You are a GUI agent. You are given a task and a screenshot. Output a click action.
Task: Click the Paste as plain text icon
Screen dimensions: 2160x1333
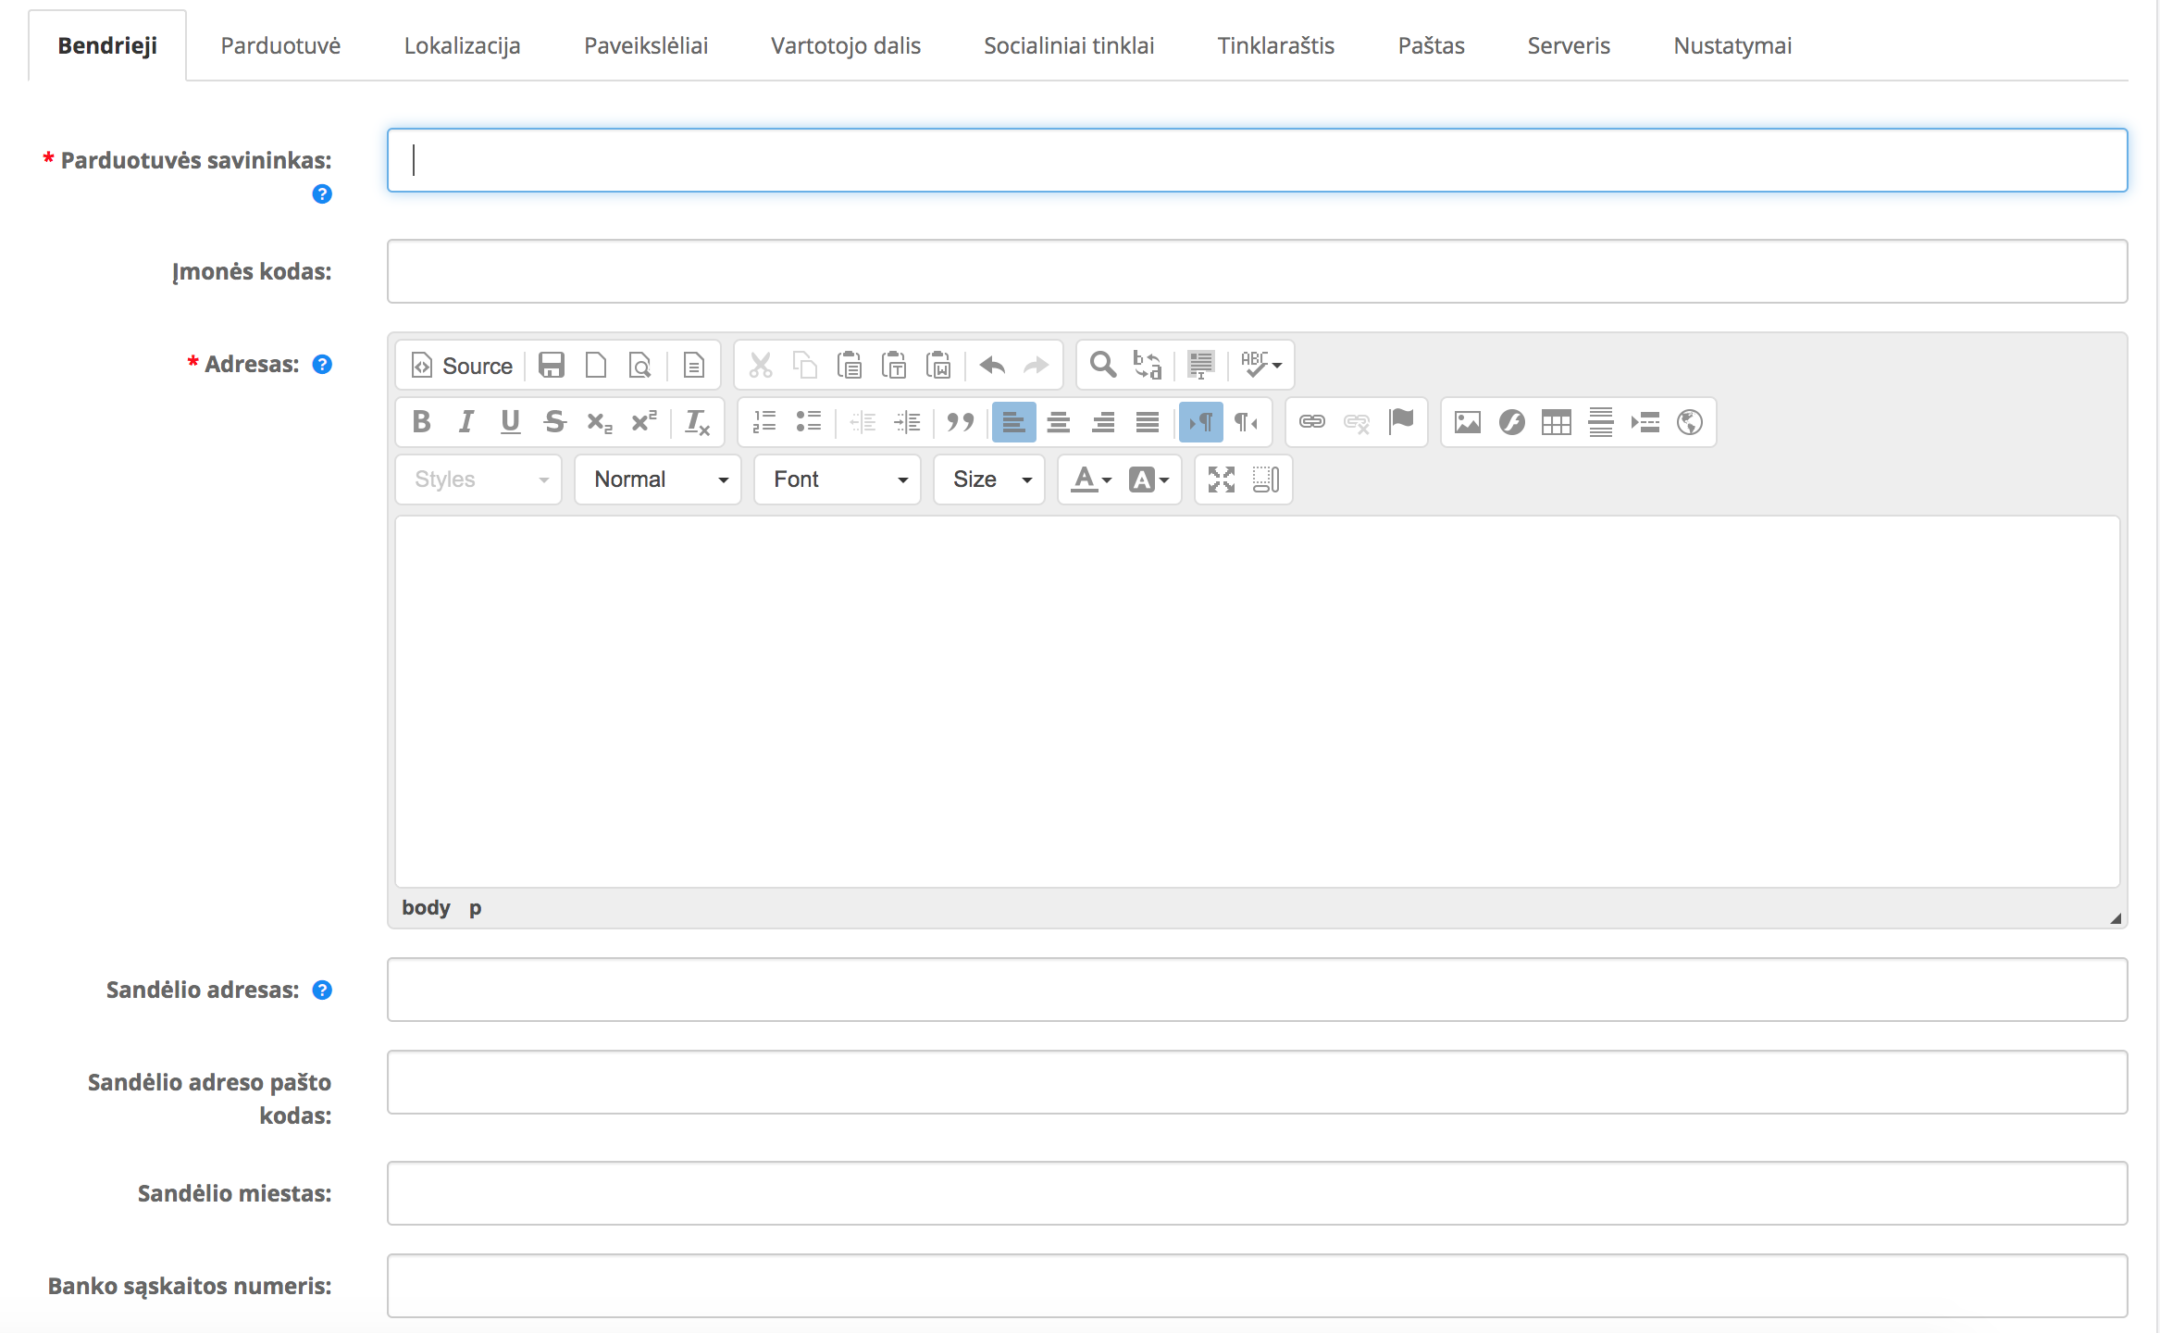click(x=894, y=366)
